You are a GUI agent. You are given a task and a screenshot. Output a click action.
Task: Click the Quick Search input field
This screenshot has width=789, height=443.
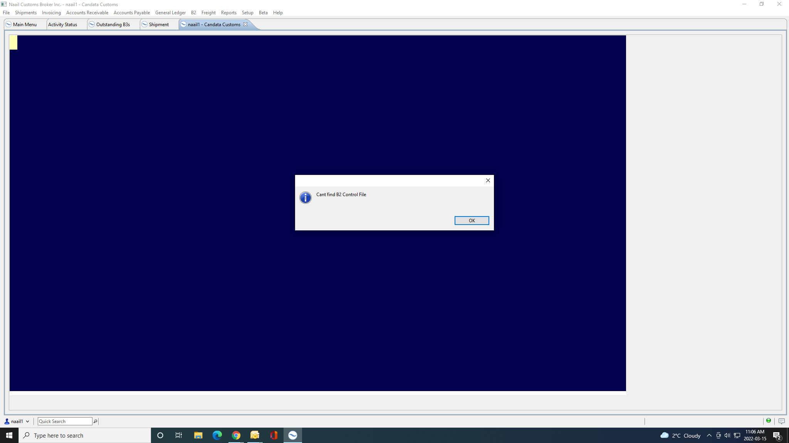65,421
